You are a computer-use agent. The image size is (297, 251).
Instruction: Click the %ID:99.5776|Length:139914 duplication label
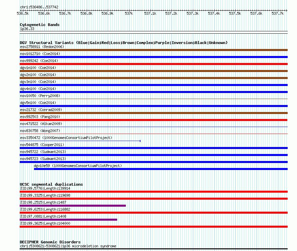tap(45, 188)
